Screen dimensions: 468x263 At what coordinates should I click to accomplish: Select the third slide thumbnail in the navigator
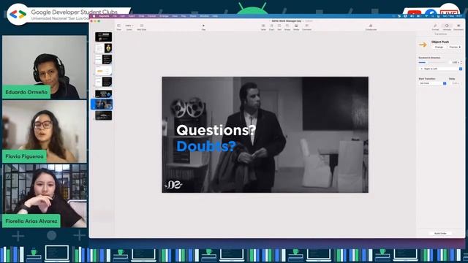pyautogui.click(x=104, y=59)
